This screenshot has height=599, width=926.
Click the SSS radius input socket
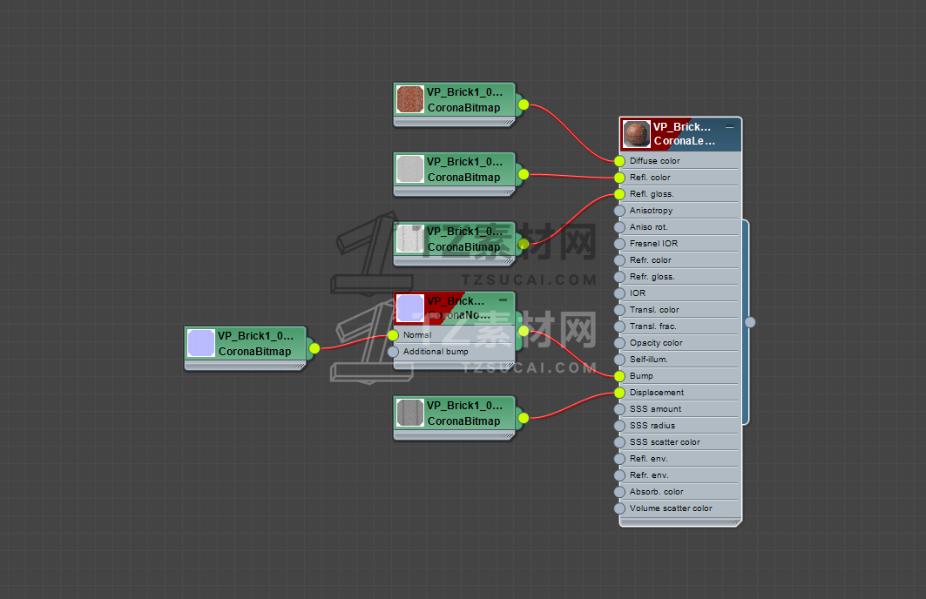pyautogui.click(x=619, y=426)
